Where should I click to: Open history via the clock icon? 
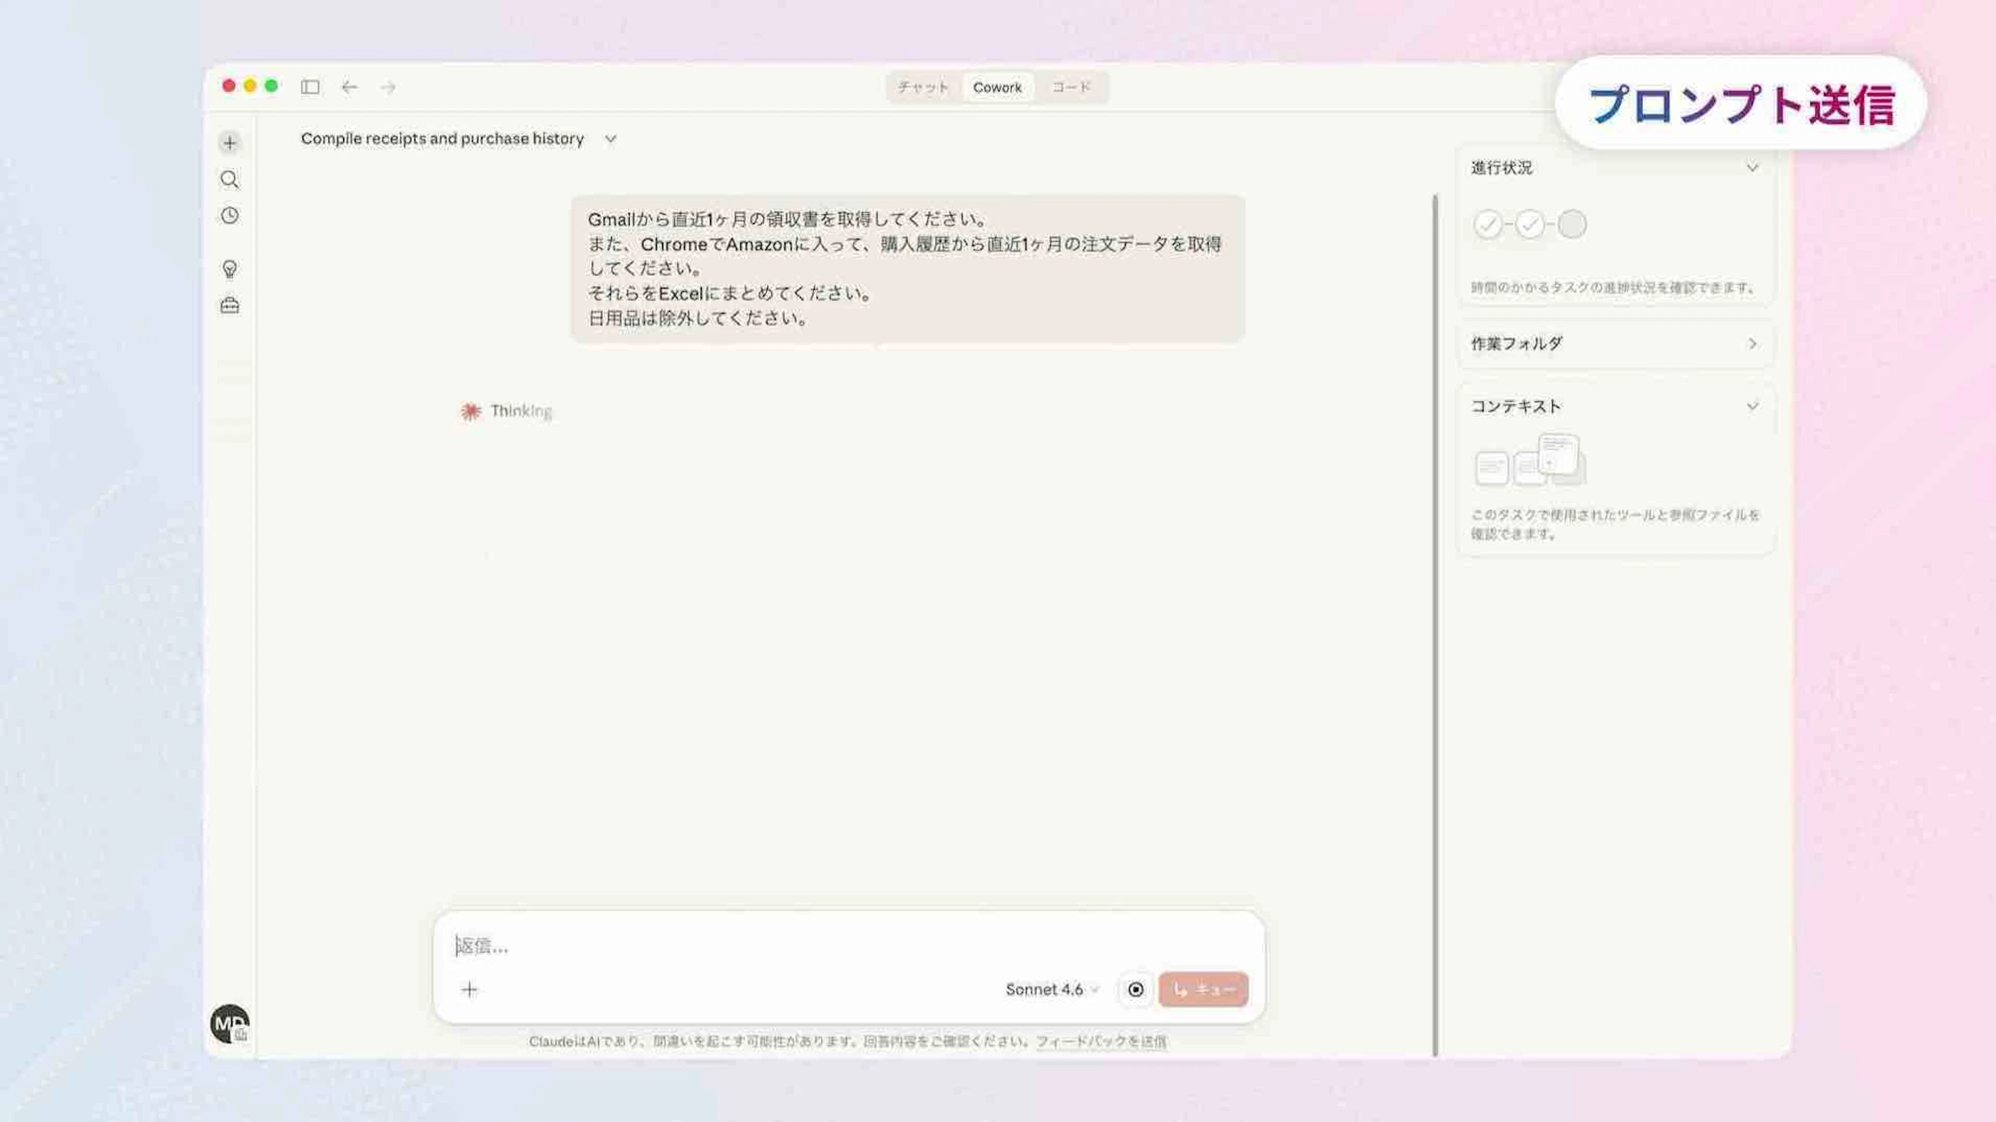[229, 216]
